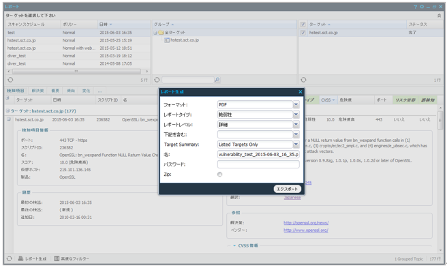Select the 'test' scan schedule row
Image resolution: width=447 pixels, height=268 pixels.
(x=78, y=33)
